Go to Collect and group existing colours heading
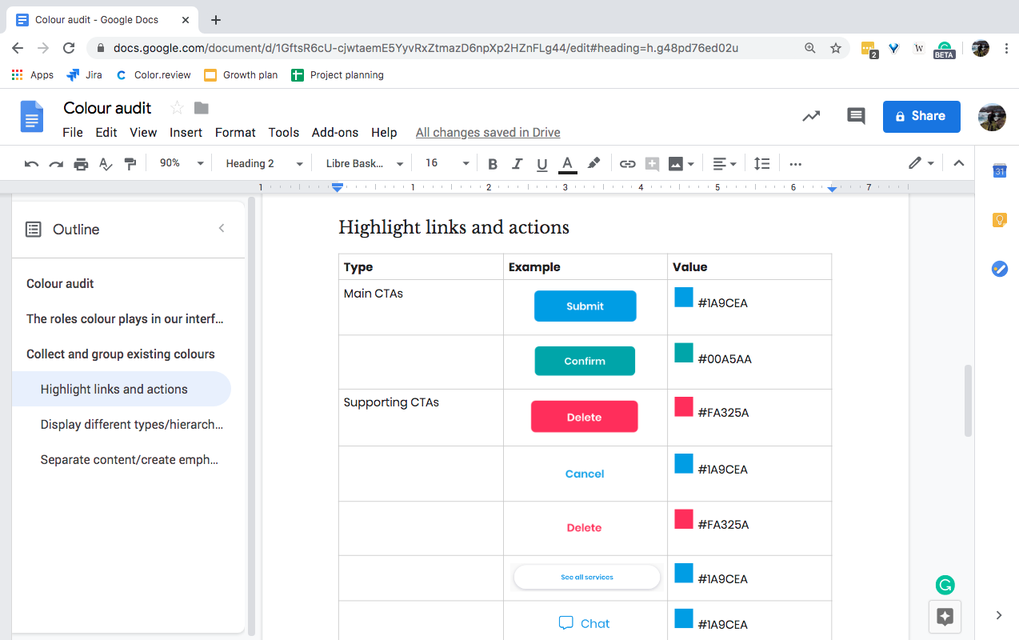Viewport: 1019px width, 640px height. (121, 354)
